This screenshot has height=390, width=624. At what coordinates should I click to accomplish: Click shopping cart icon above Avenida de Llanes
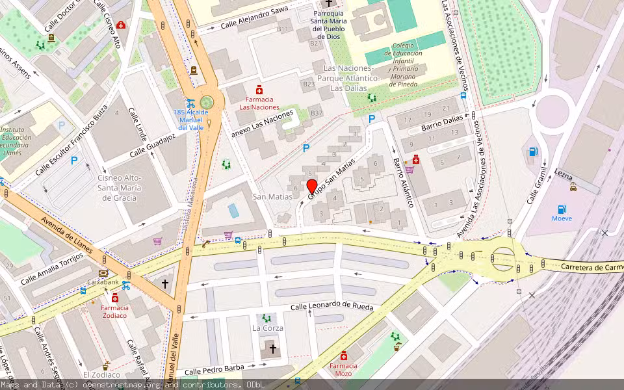pos(157,240)
